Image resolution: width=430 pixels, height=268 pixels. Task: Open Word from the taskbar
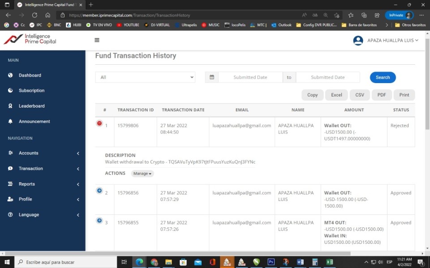click(x=300, y=262)
